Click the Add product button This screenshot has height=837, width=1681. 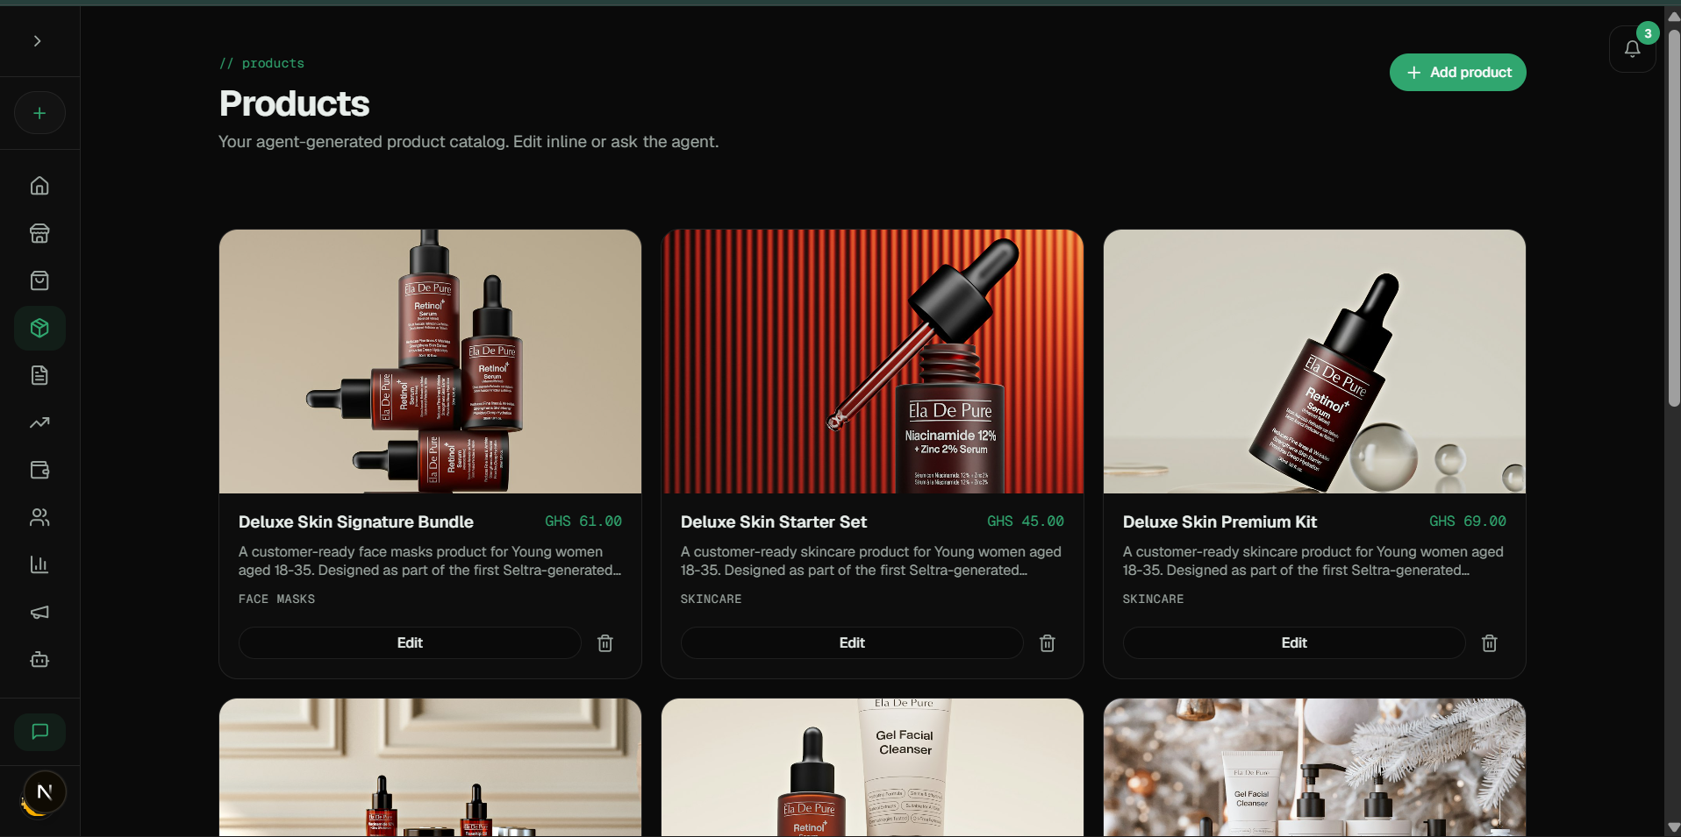coord(1457,73)
